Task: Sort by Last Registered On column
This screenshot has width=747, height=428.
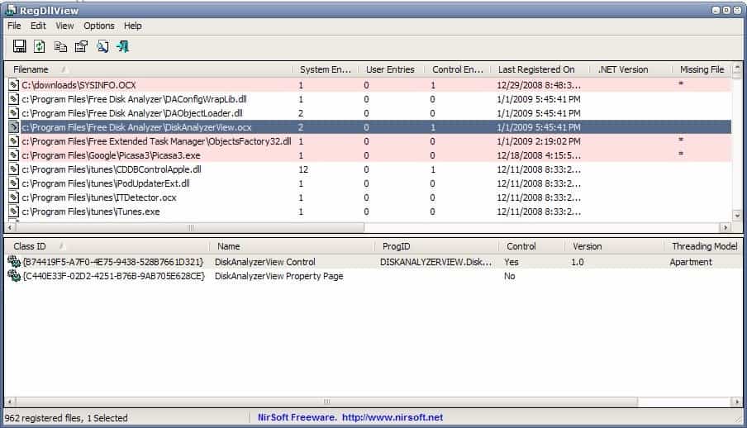Action: coord(535,69)
